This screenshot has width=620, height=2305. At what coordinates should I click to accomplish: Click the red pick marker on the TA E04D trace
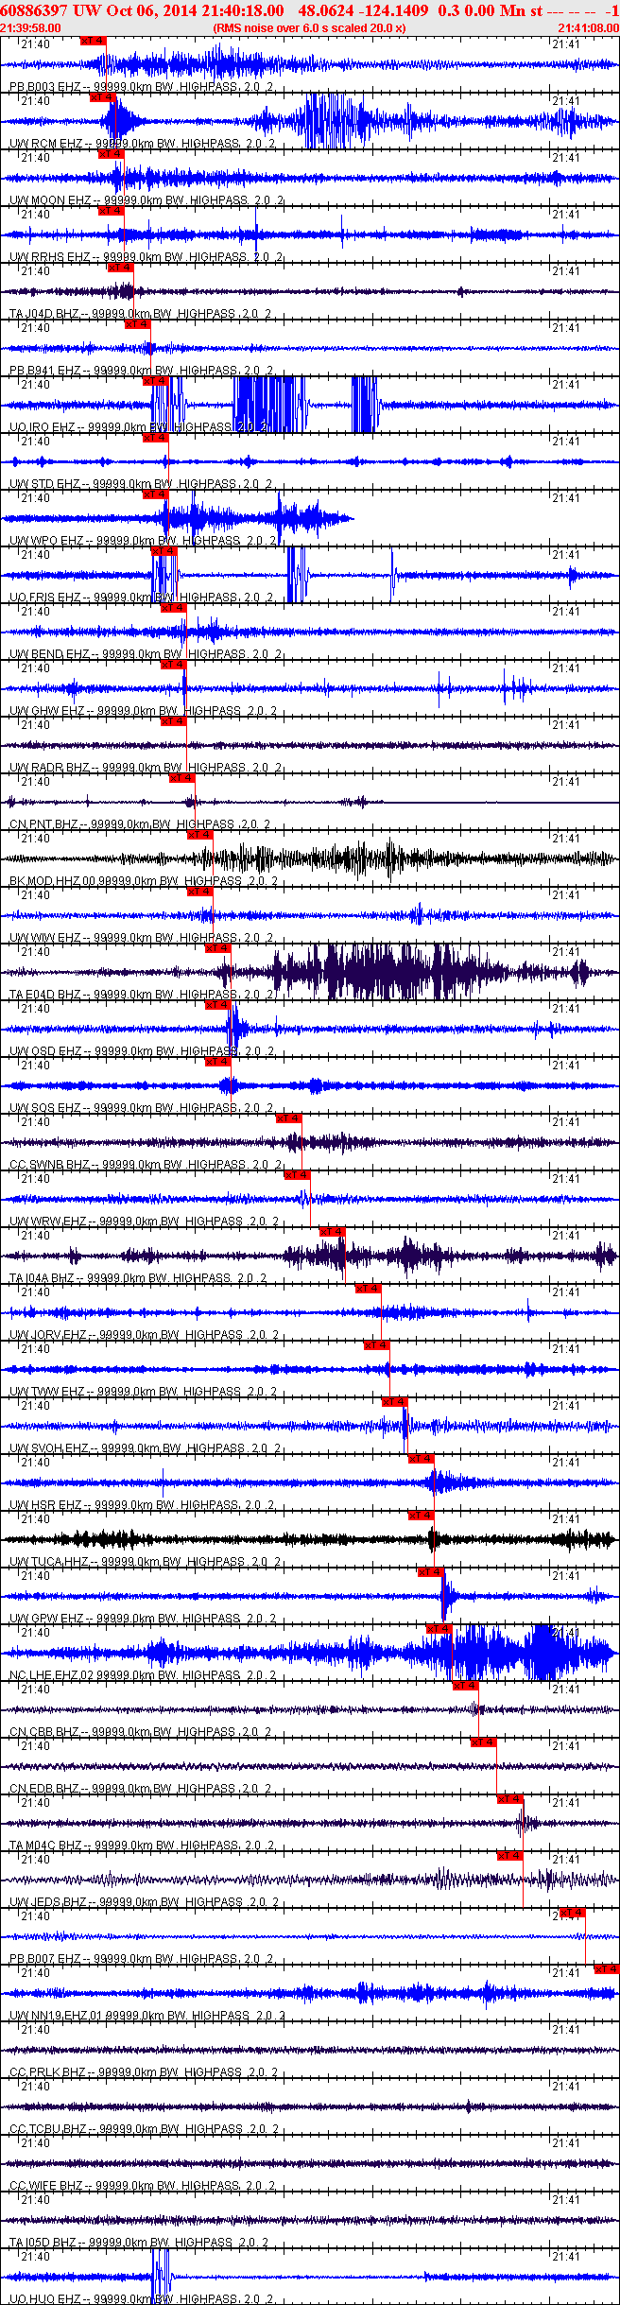[217, 948]
